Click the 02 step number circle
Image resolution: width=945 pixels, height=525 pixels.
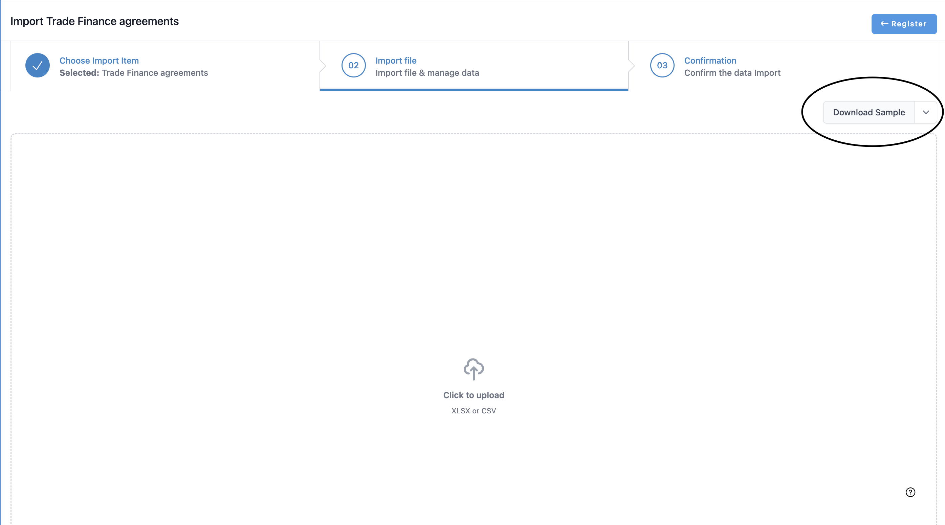pyautogui.click(x=353, y=65)
